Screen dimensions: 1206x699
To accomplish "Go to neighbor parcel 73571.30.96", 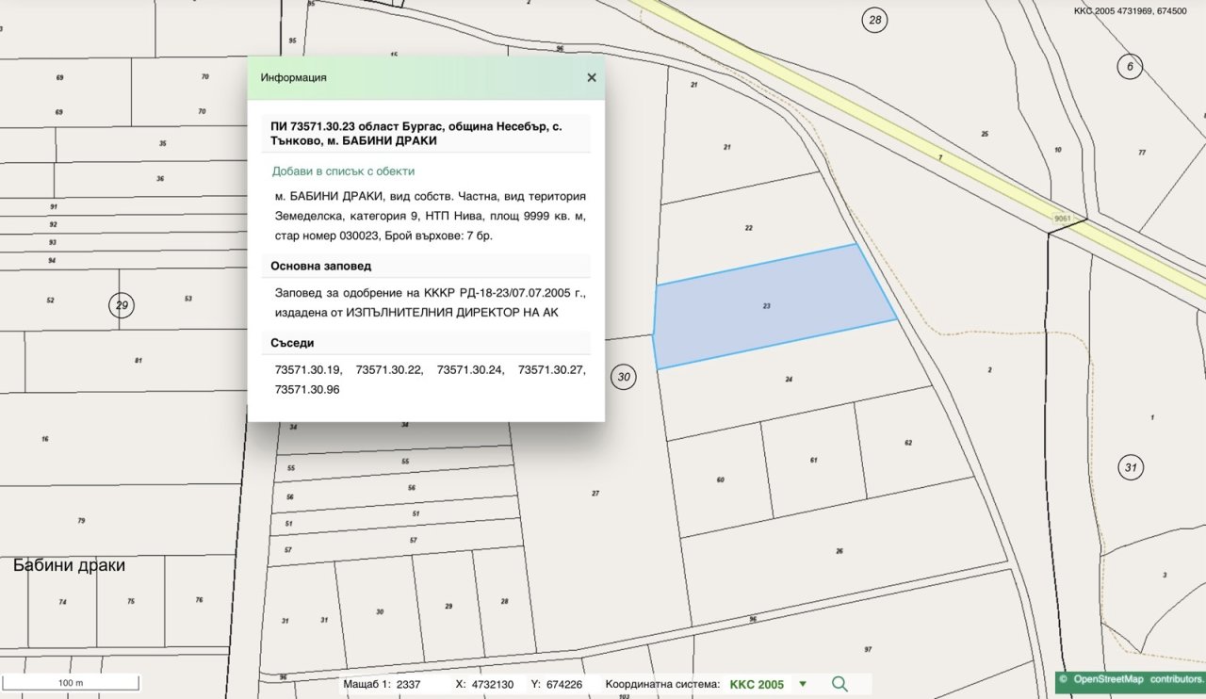I will (308, 389).
